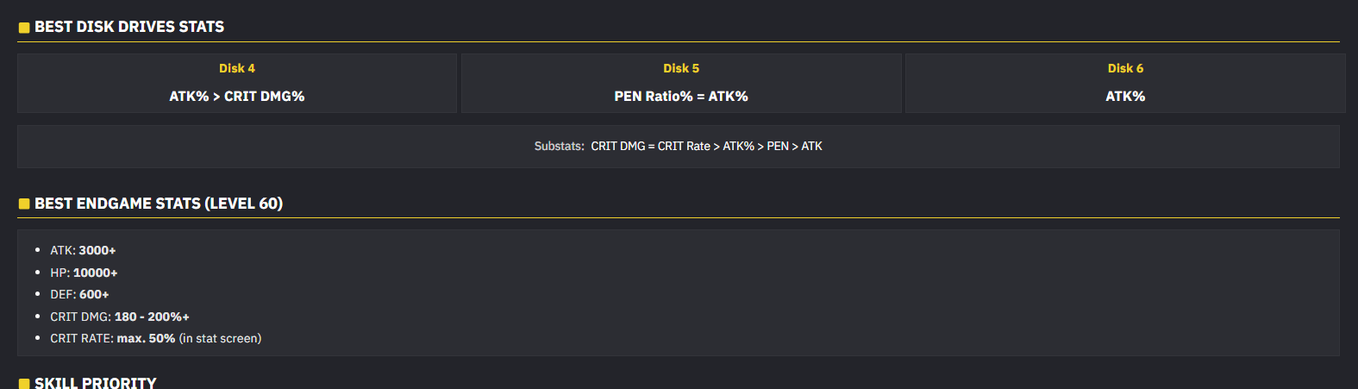This screenshot has width=1358, height=389.
Task: Click the CRIT RATE: max. 50% value
Action: coord(146,338)
